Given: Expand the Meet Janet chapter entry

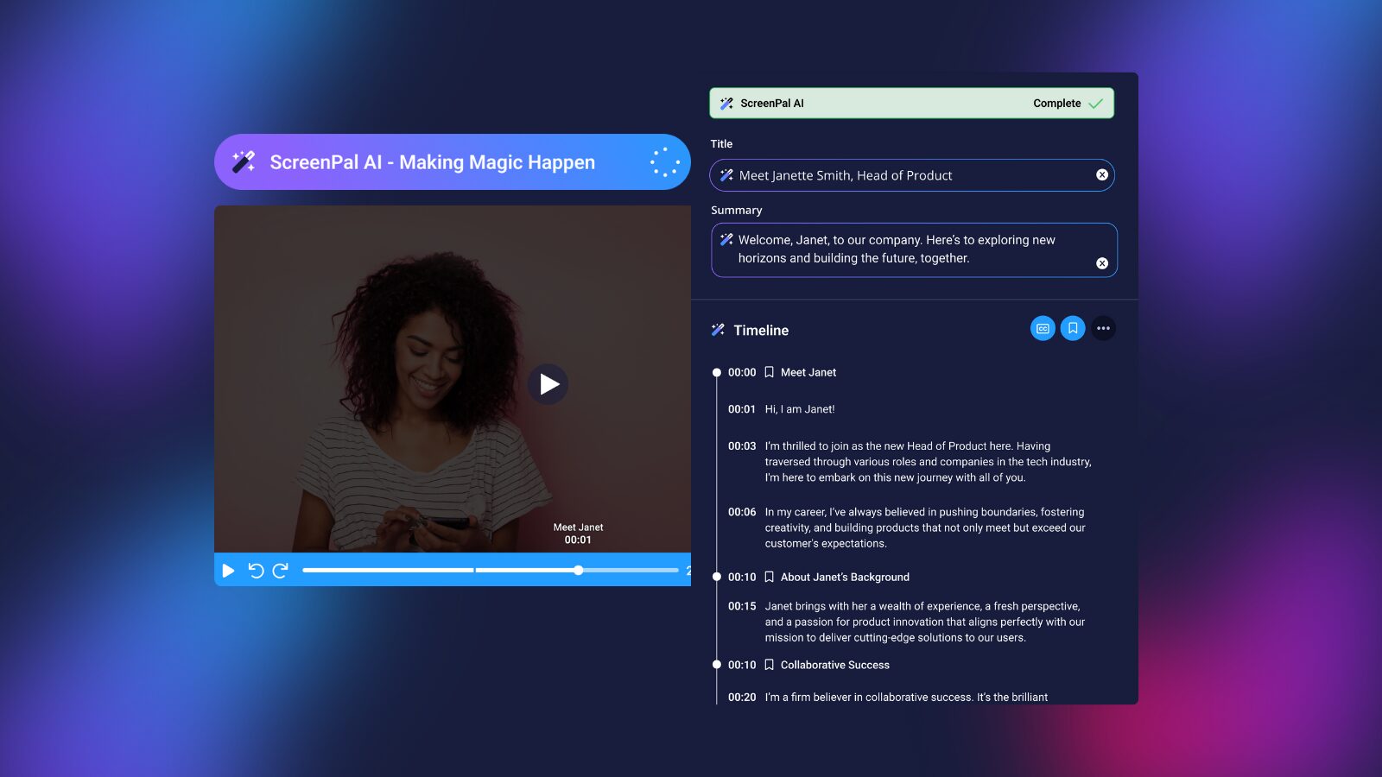Looking at the screenshot, I should 808,372.
